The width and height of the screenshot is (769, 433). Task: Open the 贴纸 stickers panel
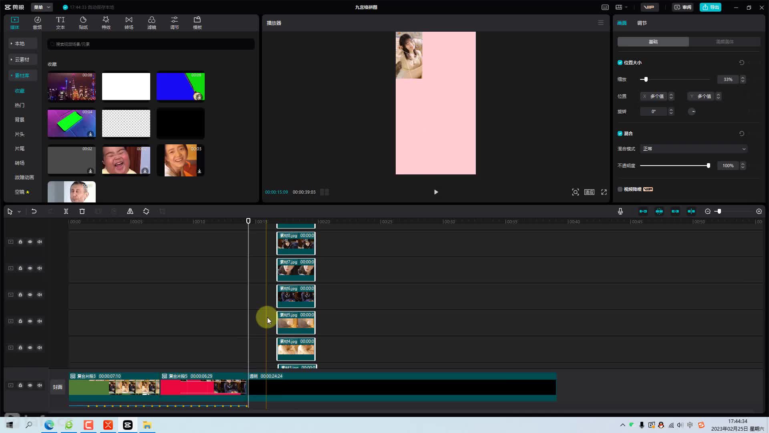(x=83, y=23)
